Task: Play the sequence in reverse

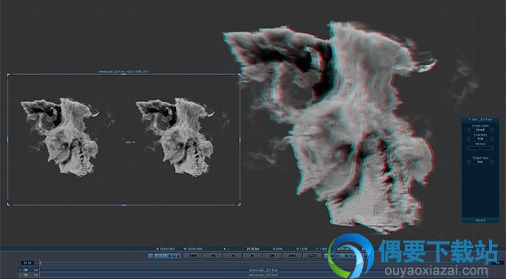Action: pyautogui.click(x=232, y=256)
